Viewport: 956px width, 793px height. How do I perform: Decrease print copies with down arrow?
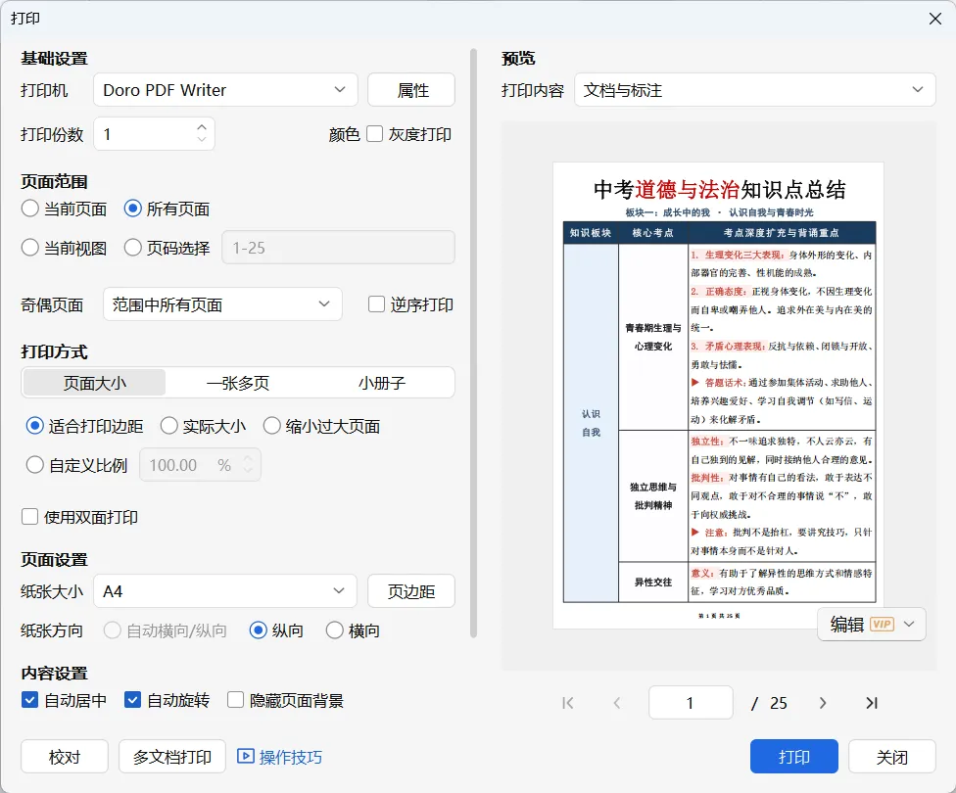(202, 140)
